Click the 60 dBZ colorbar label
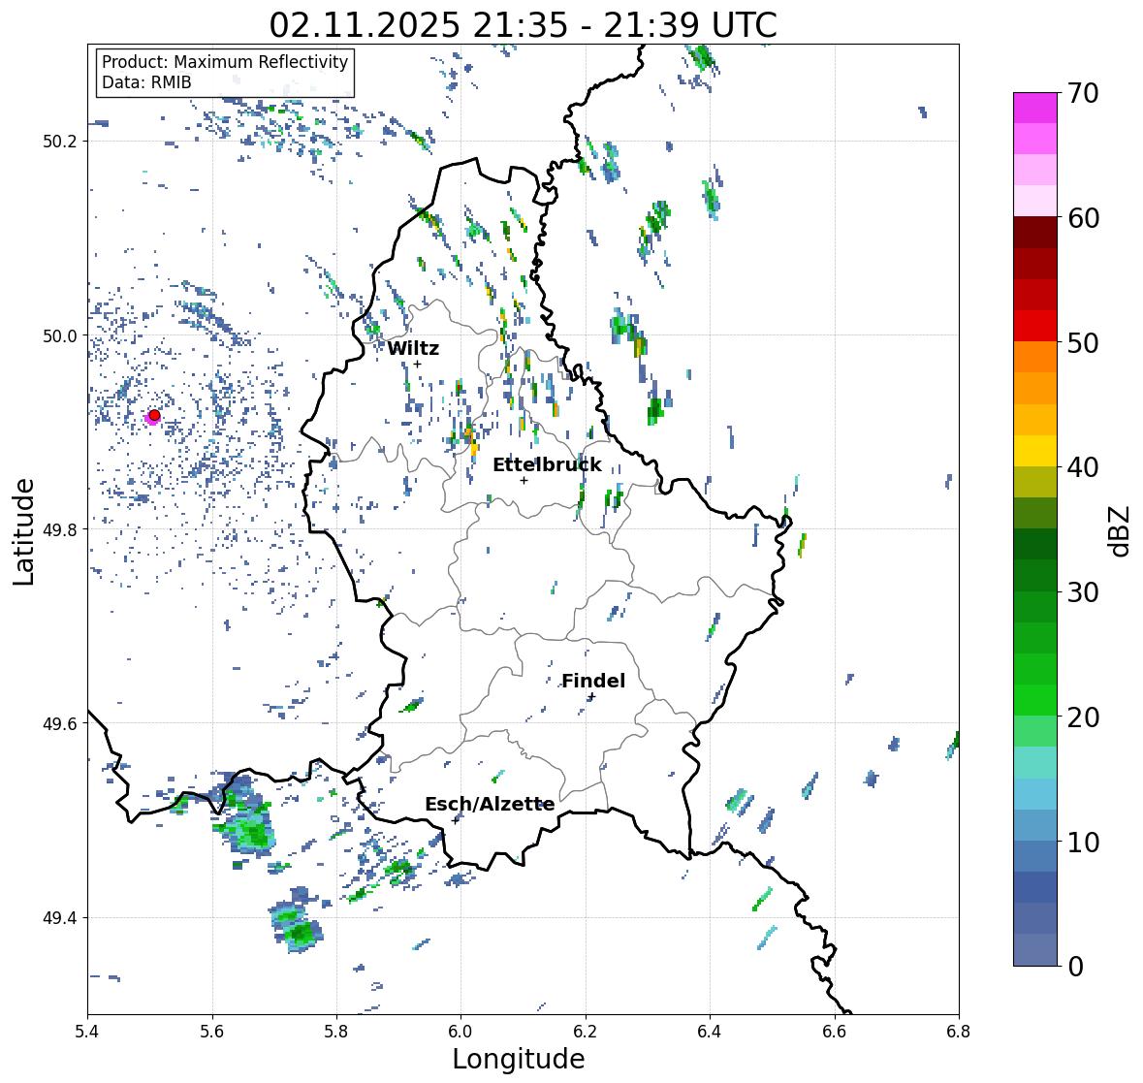The image size is (1143, 1083). coord(1083,218)
